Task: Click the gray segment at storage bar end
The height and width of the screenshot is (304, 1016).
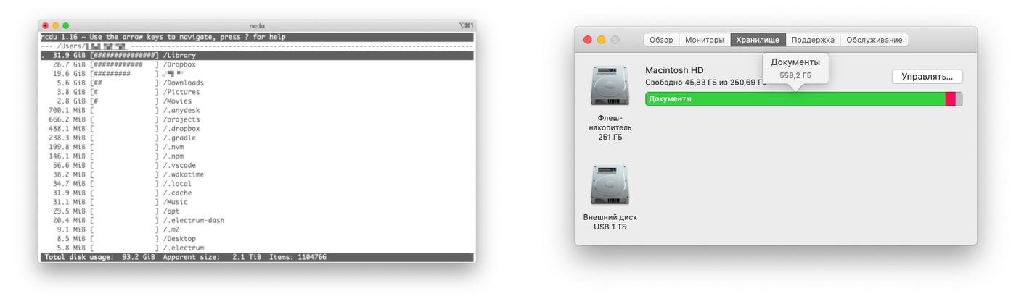Action: pyautogui.click(x=959, y=99)
